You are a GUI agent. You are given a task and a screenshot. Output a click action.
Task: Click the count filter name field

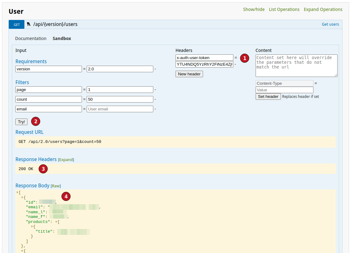click(x=48, y=99)
